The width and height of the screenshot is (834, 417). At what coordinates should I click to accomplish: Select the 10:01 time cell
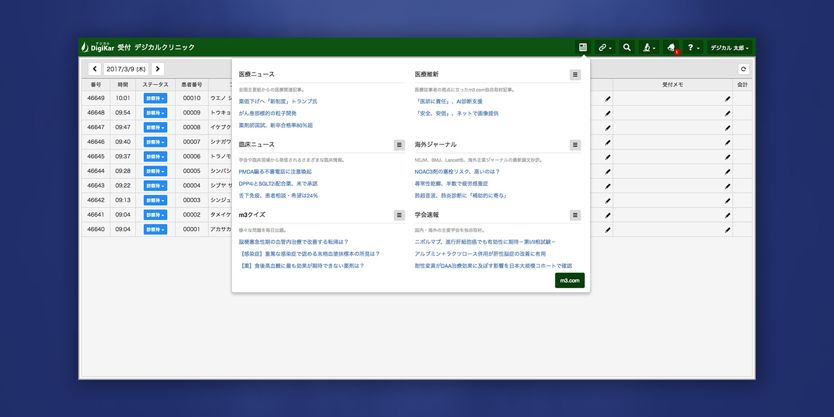pos(123,98)
